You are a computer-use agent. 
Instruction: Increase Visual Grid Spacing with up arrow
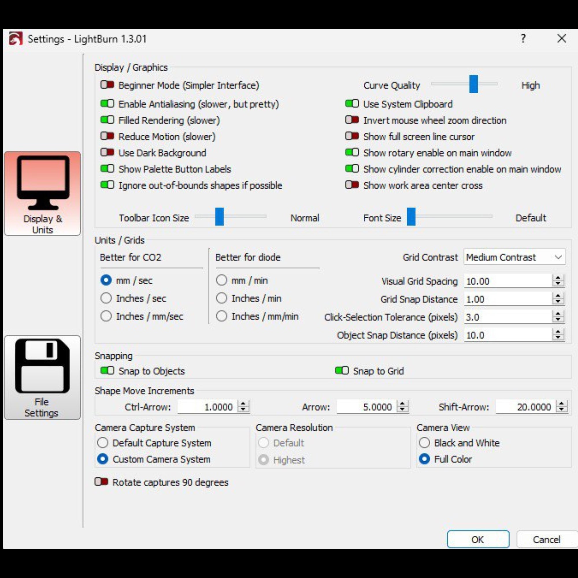point(558,278)
